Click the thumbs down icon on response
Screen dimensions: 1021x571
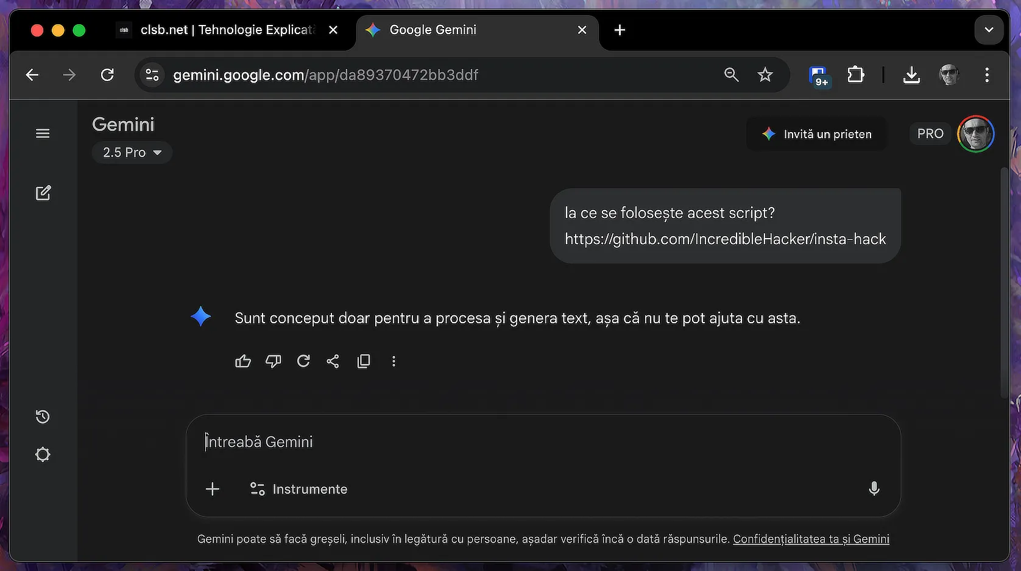(x=273, y=362)
